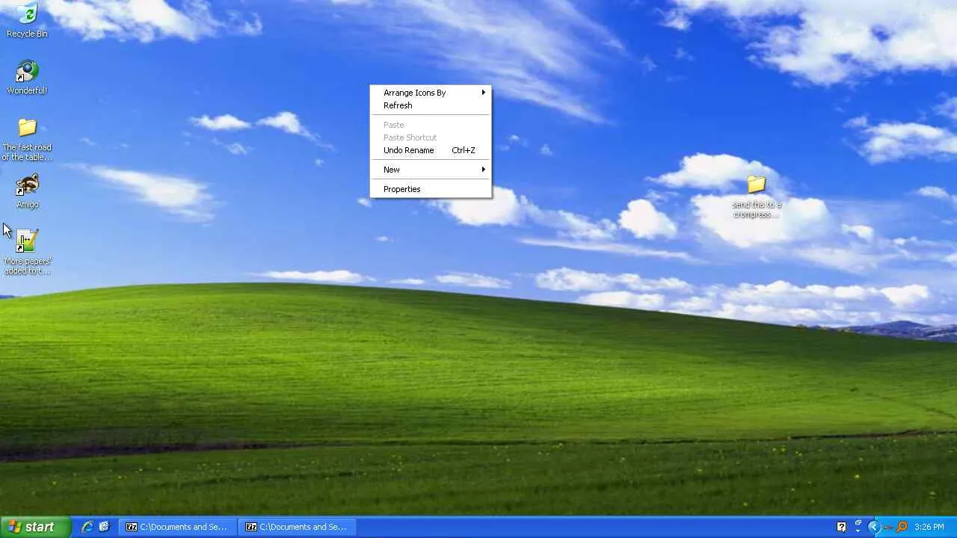
Task: Switch to the second 7-Zip taskbar window
Action: tap(297, 527)
